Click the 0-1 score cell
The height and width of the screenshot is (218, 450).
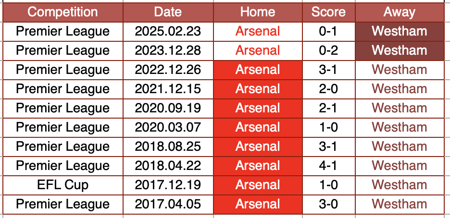coord(328,32)
